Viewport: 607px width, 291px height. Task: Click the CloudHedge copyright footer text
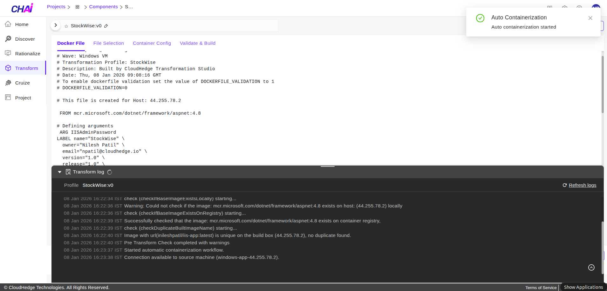[x=57, y=288]
